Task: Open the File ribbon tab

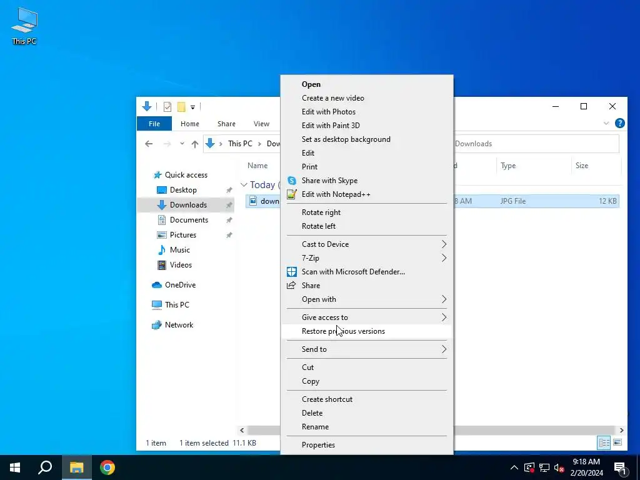Action: tap(154, 124)
